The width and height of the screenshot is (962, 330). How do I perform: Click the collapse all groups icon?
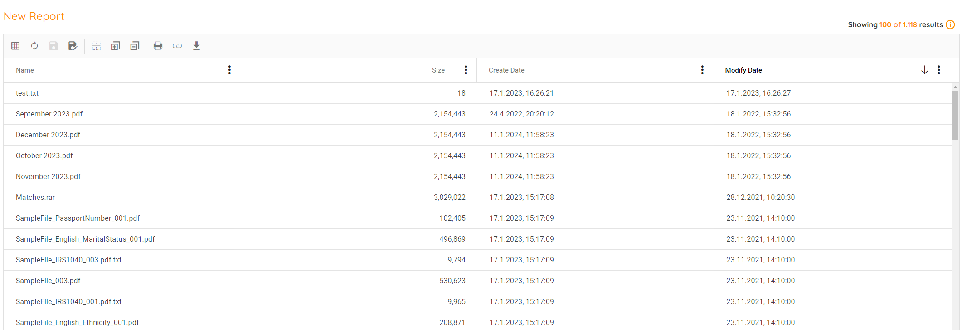pos(135,46)
